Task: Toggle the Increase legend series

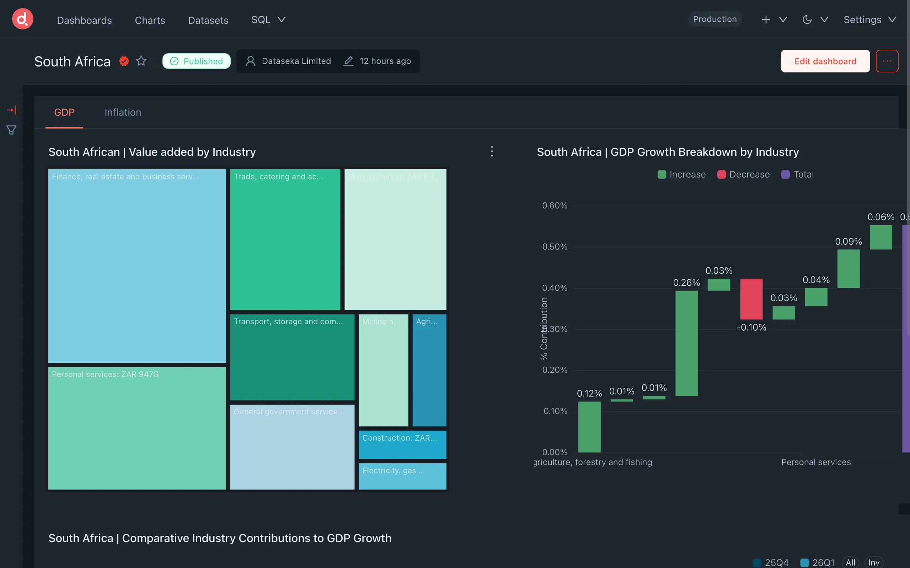Action: coord(681,174)
